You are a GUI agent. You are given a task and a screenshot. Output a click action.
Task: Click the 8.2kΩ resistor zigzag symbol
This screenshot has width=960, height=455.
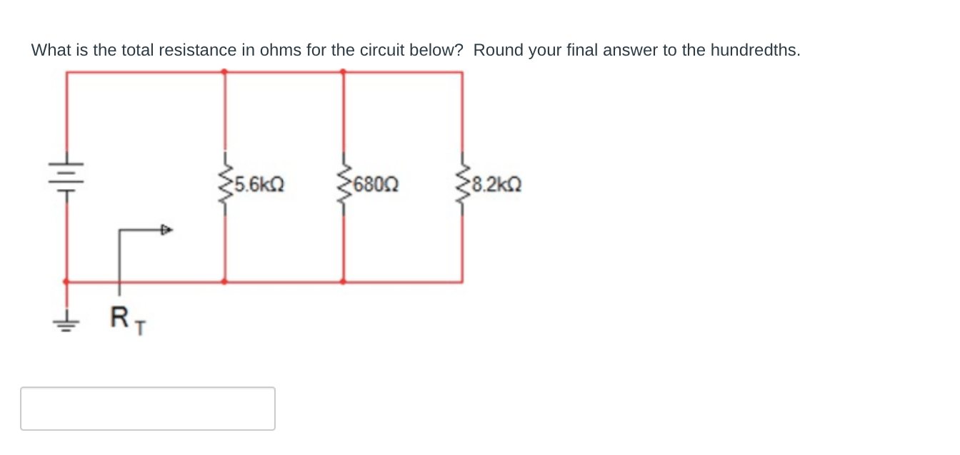click(461, 184)
